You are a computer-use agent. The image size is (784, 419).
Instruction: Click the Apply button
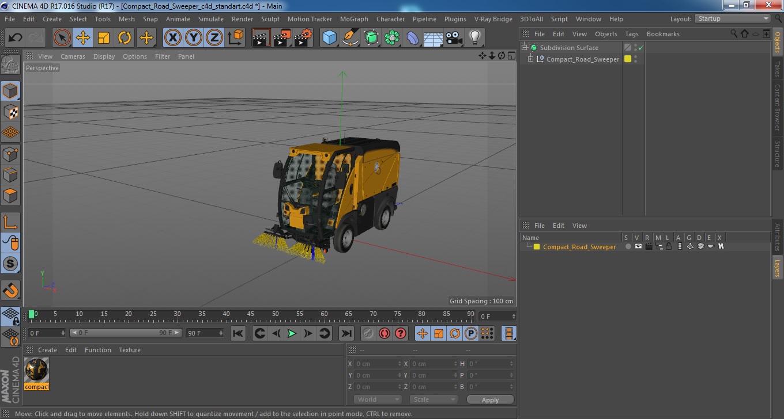[x=490, y=400]
